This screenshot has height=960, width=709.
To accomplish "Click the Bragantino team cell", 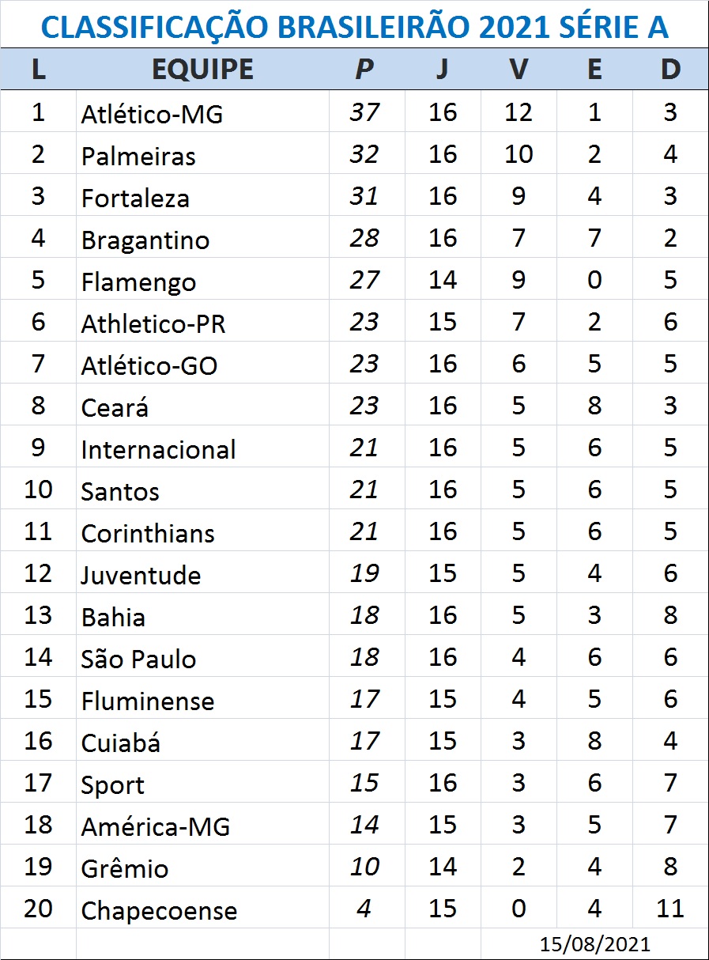I will pyautogui.click(x=145, y=240).
